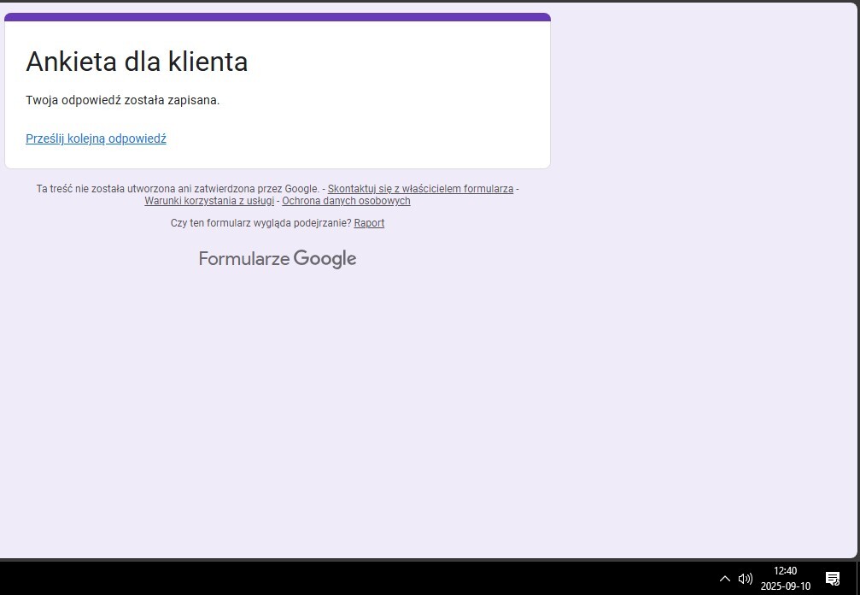Open 'Ochrona danych osobowych' privacy link
The image size is (860, 595).
[x=346, y=201]
